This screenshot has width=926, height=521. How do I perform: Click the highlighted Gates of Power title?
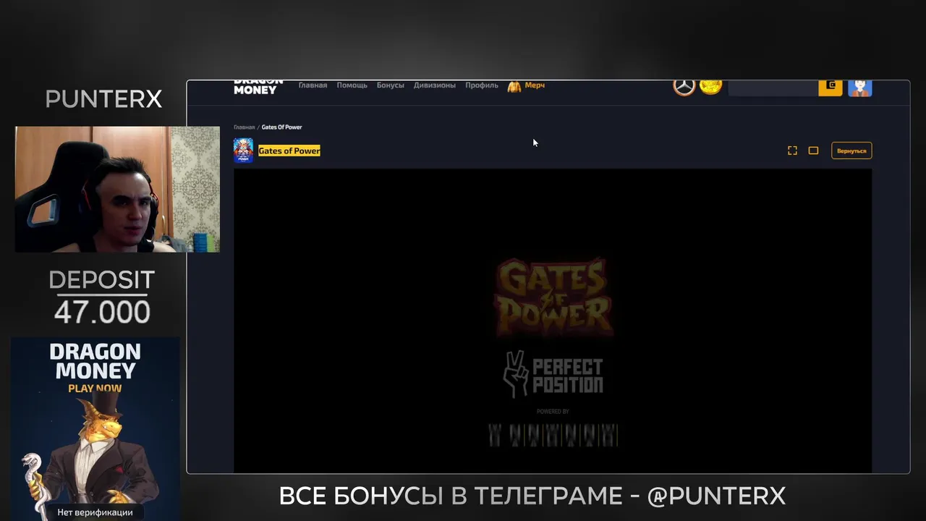click(289, 151)
